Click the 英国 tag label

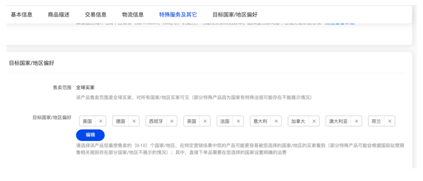[192, 121]
